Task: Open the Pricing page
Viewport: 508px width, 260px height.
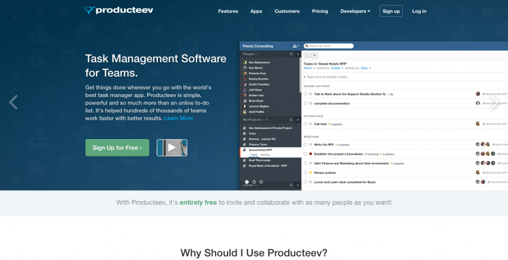Action: (x=320, y=11)
